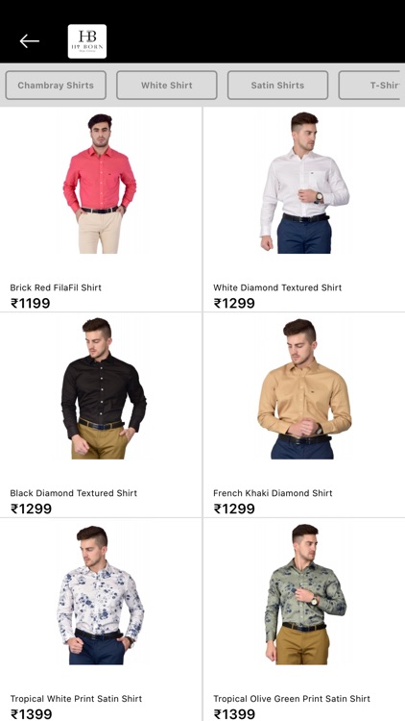This screenshot has width=405, height=721.
Task: Click the Brick Red FilaFil Shirt title
Action: click(56, 287)
